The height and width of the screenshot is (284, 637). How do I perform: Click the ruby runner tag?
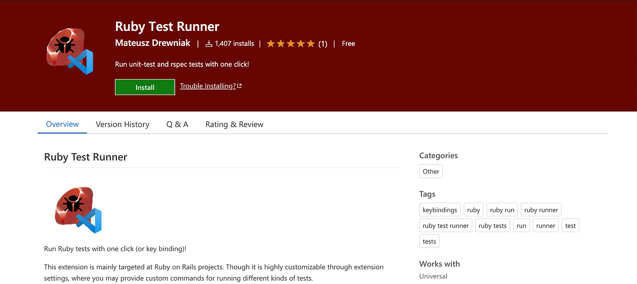click(541, 210)
